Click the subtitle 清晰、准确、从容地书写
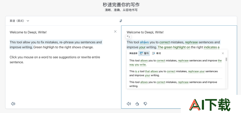This screenshot has width=241, height=113. point(121,10)
